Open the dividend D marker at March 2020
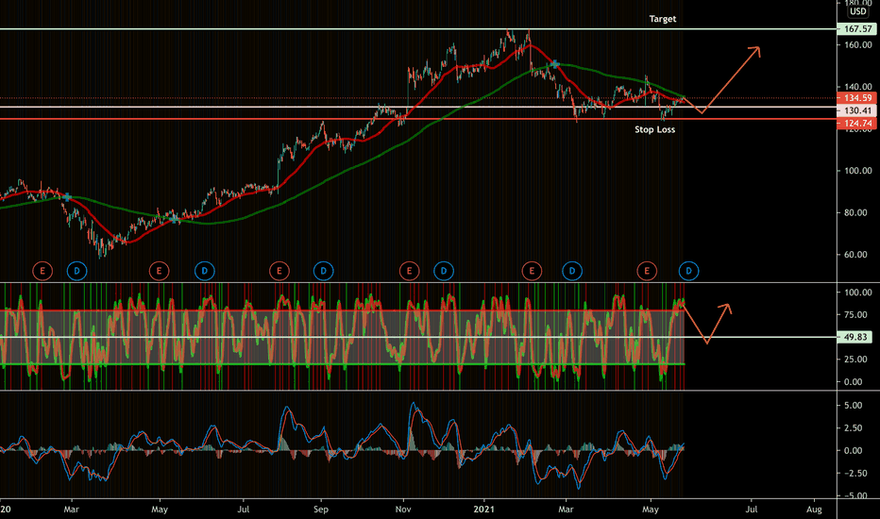 click(76, 272)
